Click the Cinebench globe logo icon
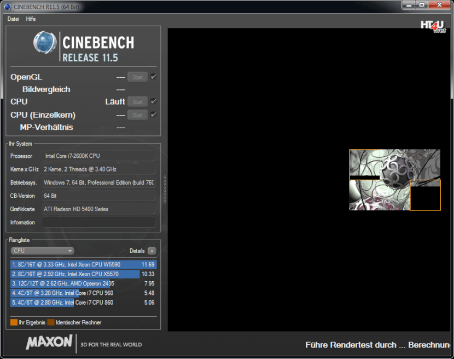 coord(45,42)
